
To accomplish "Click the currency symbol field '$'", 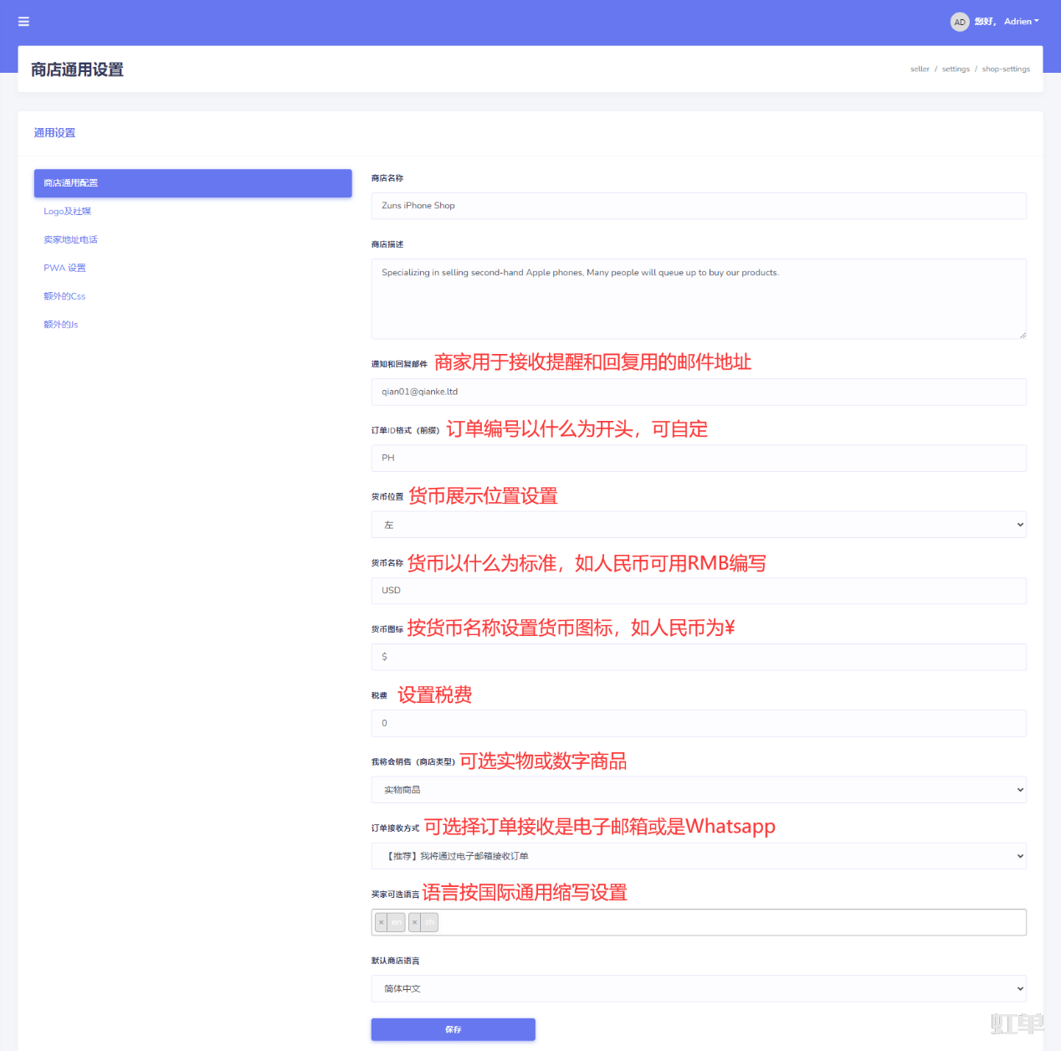I will tap(699, 657).
